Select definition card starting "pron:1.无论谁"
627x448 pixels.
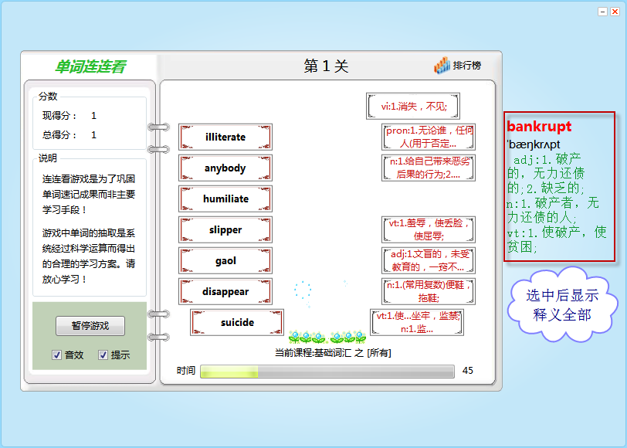point(429,137)
